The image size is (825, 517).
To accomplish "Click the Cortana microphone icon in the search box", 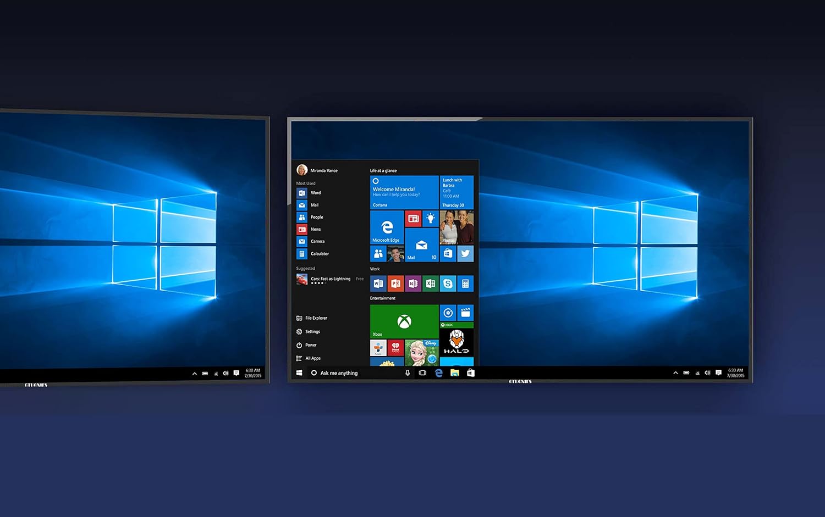I will [x=408, y=373].
